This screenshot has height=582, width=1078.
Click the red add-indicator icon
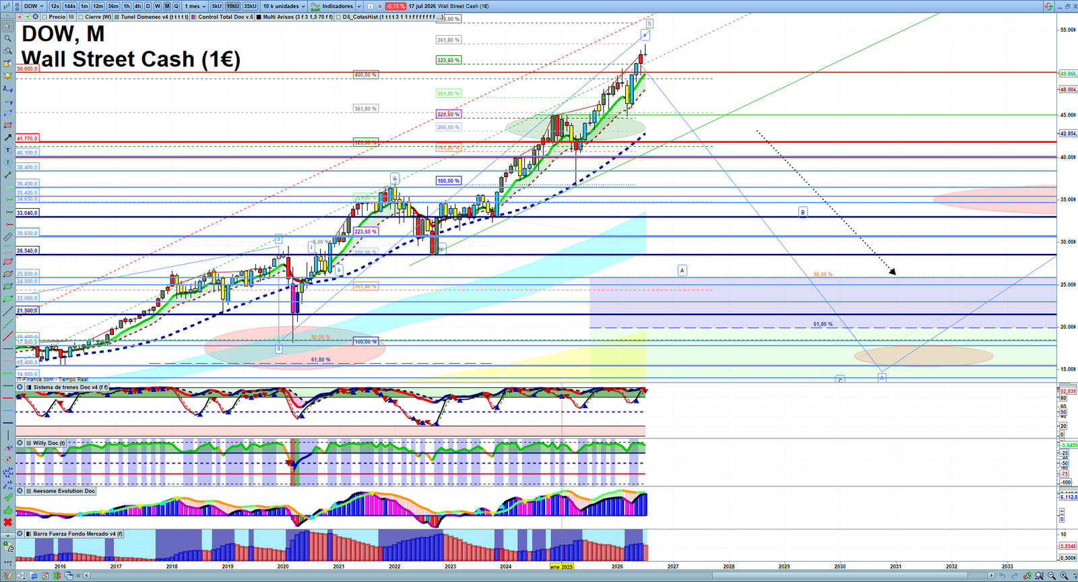click(x=20, y=16)
